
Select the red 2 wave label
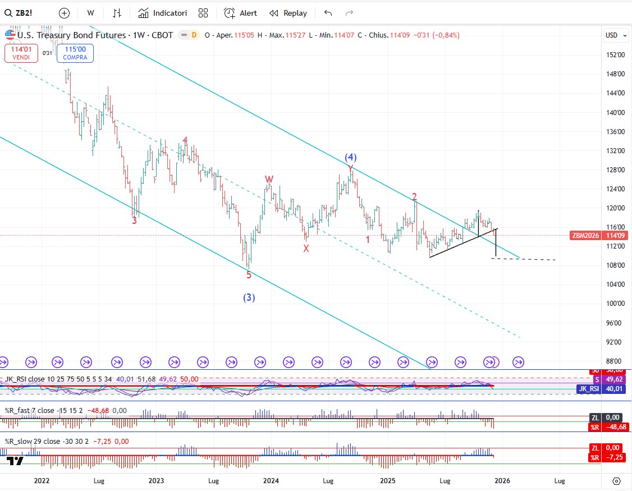click(414, 197)
